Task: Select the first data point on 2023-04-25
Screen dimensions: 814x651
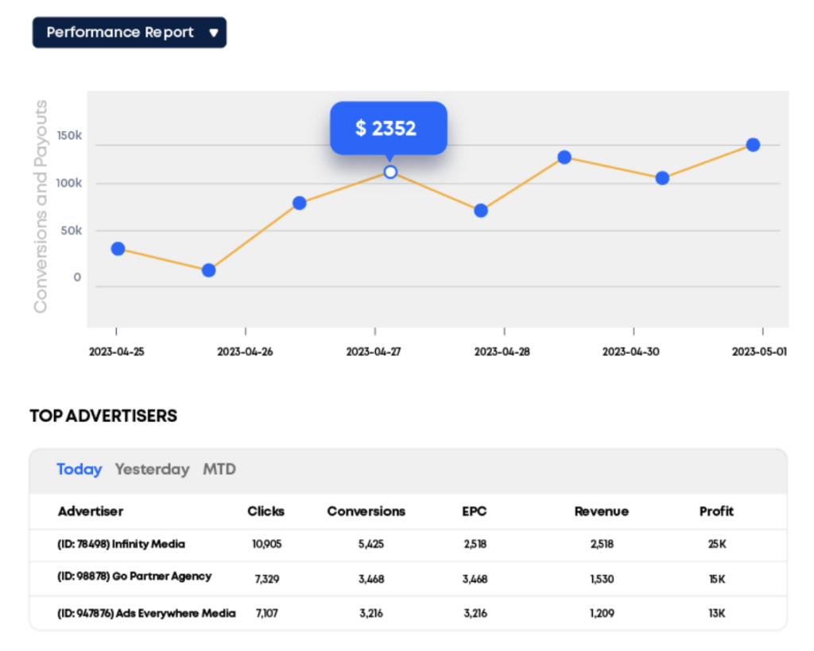Action: (118, 249)
